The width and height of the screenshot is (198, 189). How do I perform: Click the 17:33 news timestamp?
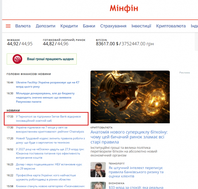pyautogui.click(x=10, y=117)
